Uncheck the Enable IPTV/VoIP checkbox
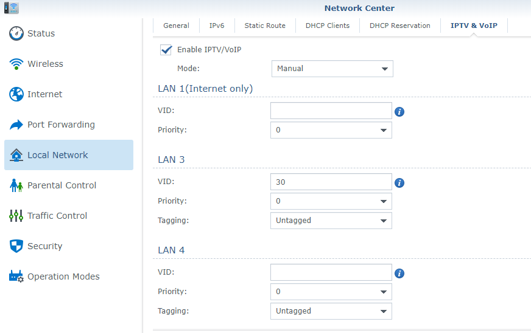 tap(166, 50)
